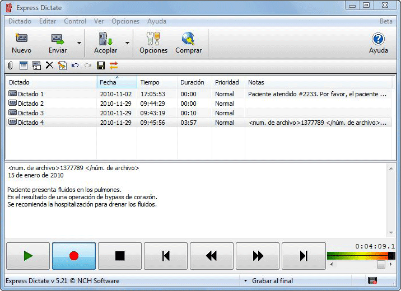Click the 0:04:09.1 time display
Viewport: 401px width, 291px height.
pos(375,246)
